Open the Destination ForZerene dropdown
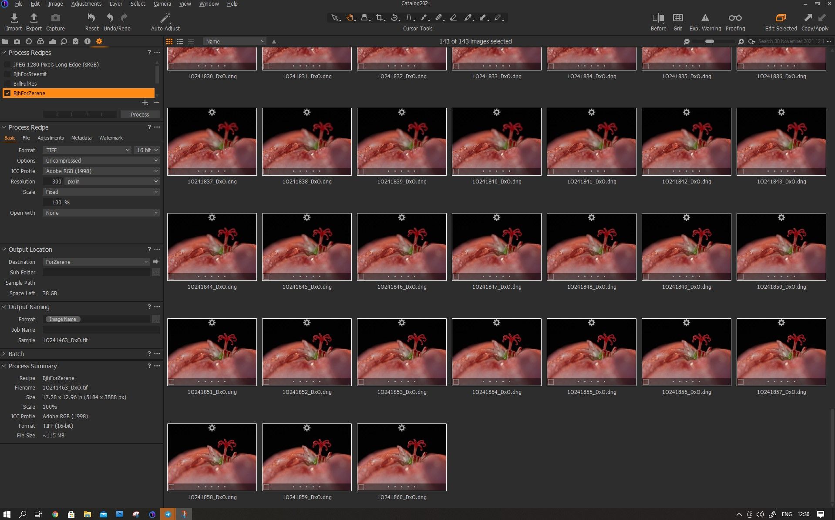The height and width of the screenshot is (520, 835). 96,262
